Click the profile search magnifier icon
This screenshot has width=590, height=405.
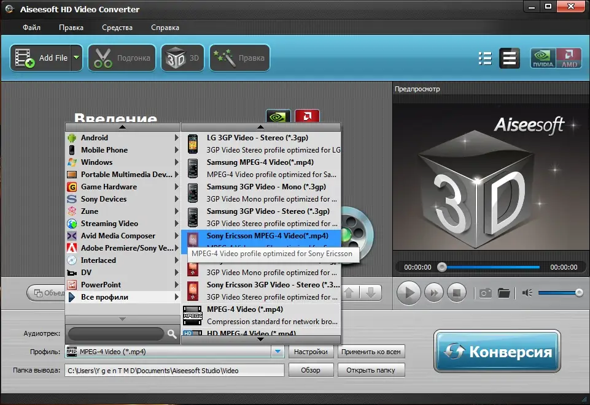tap(171, 334)
